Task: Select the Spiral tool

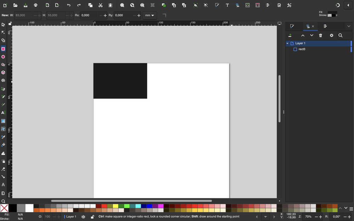Action: click(3, 81)
